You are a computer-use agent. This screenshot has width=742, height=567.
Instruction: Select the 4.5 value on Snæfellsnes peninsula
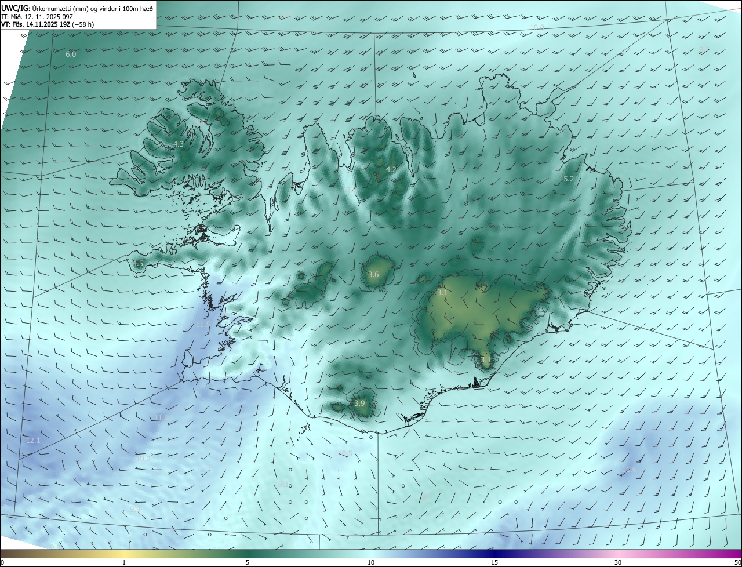point(137,264)
